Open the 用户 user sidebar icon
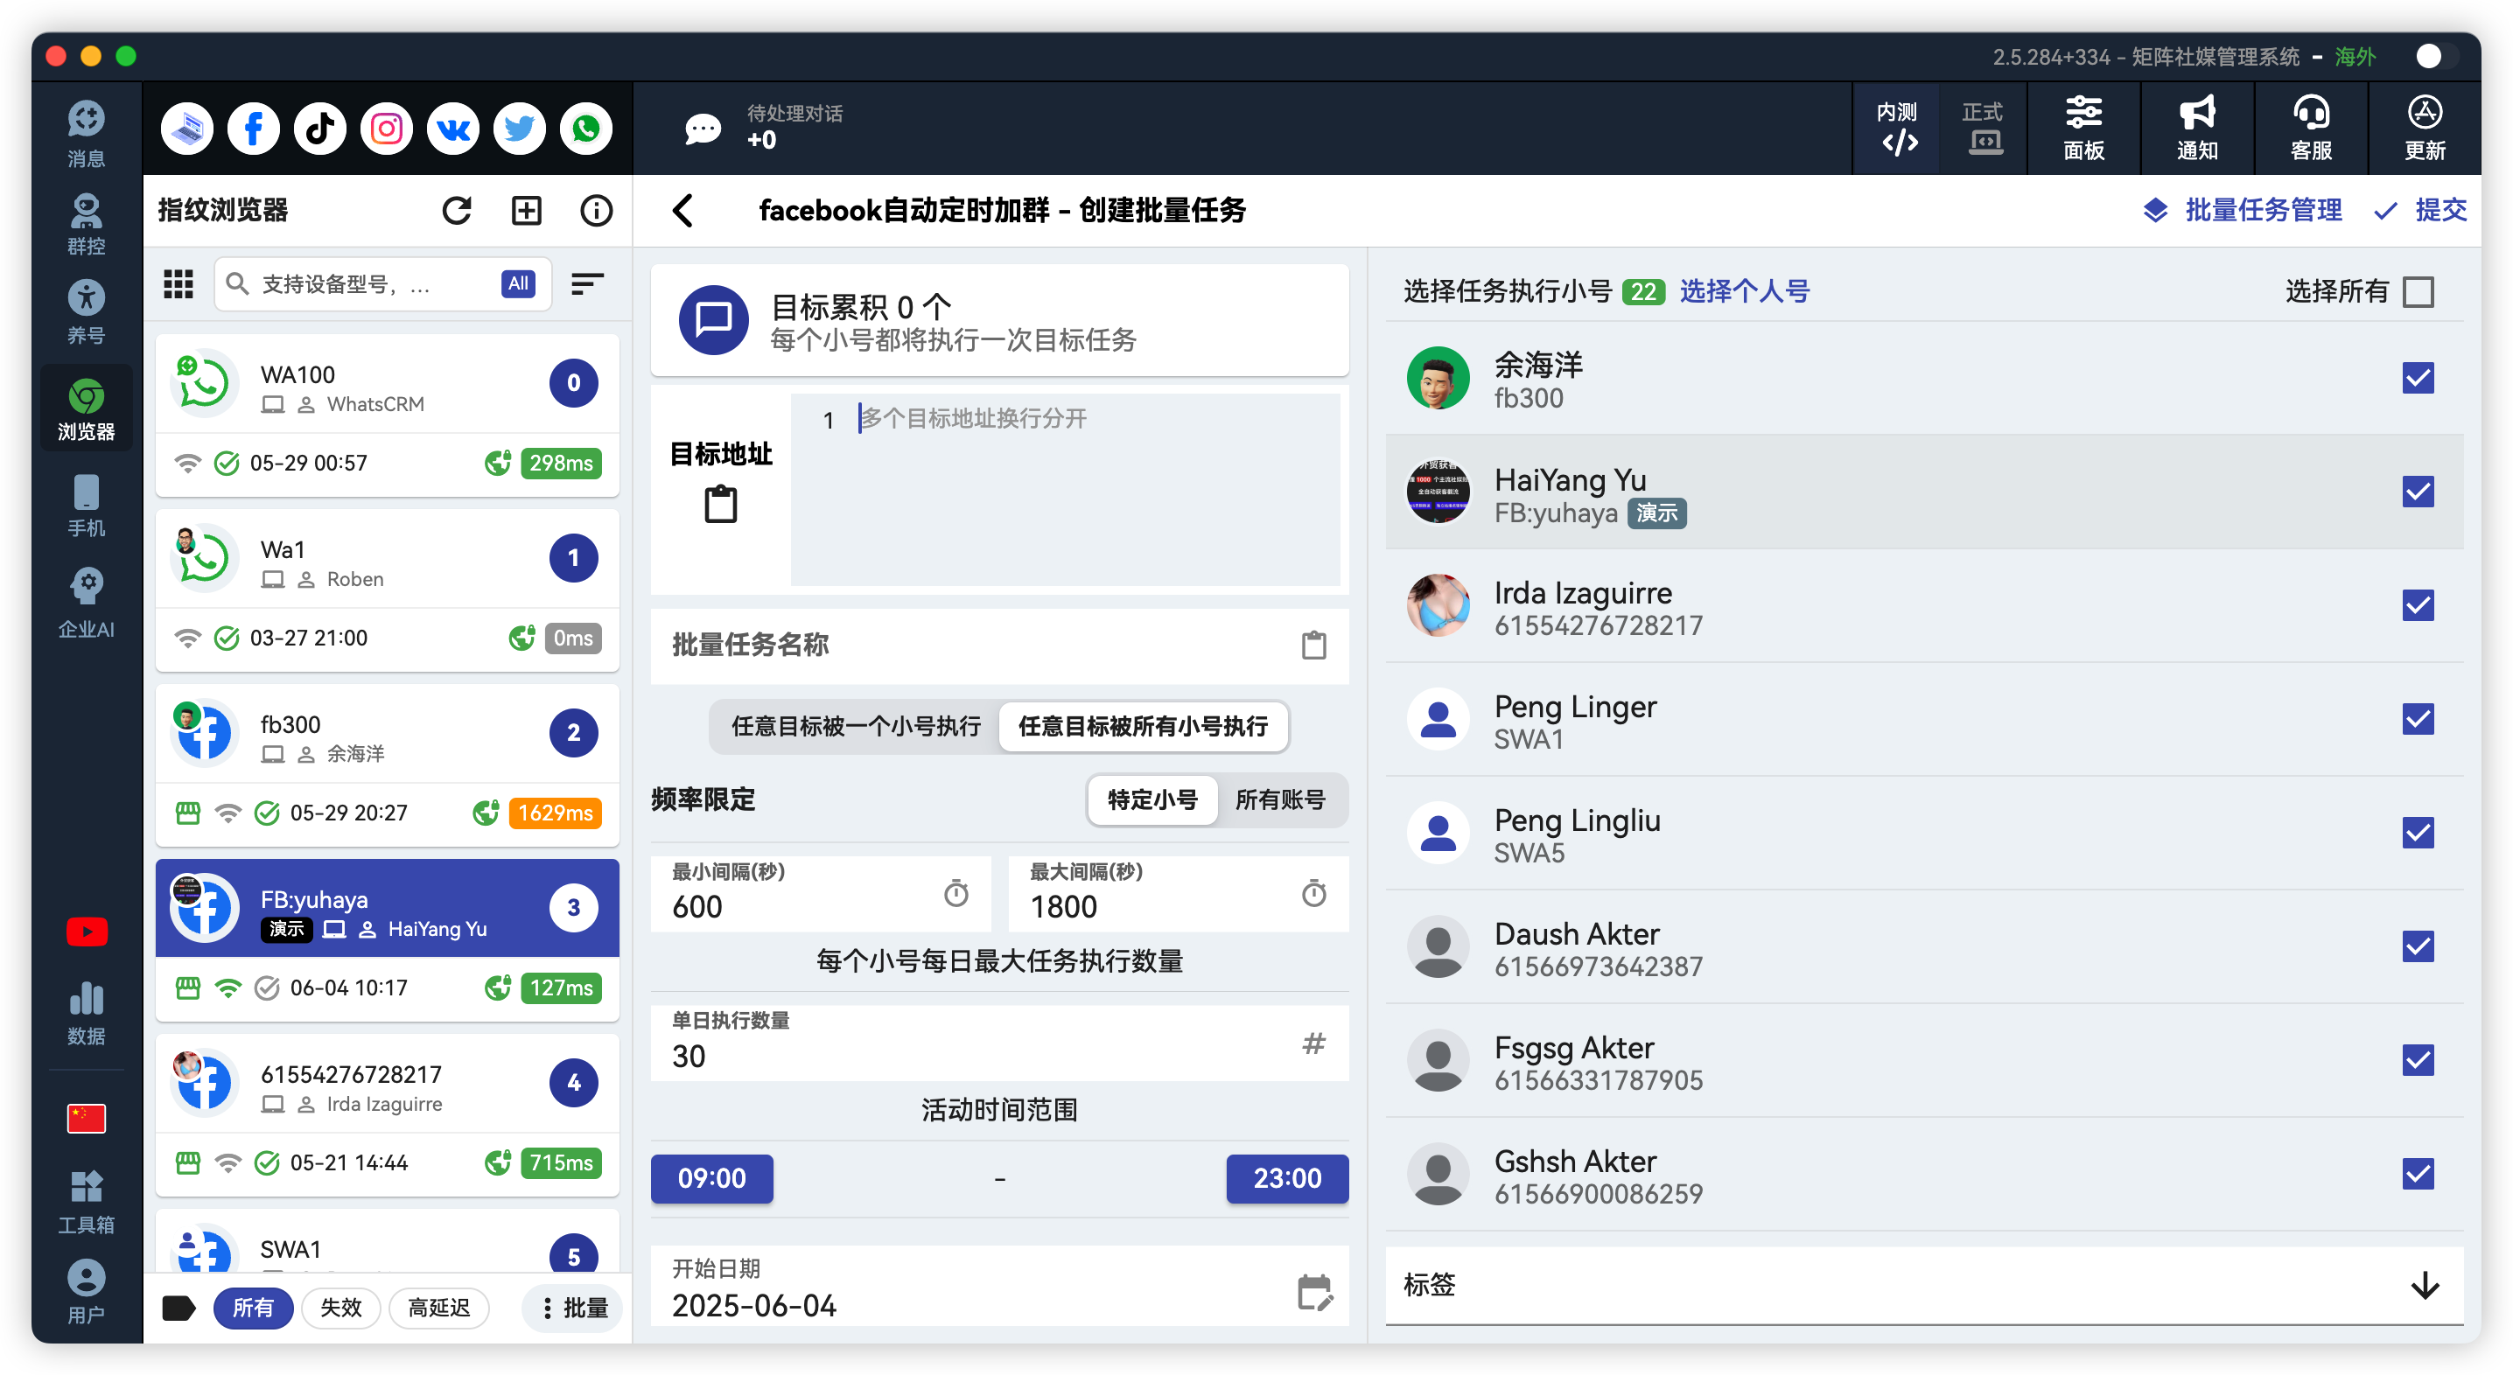Image resolution: width=2513 pixels, height=1375 pixels. (86, 1291)
